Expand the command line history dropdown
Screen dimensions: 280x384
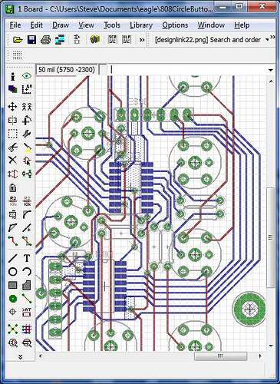coord(271,70)
